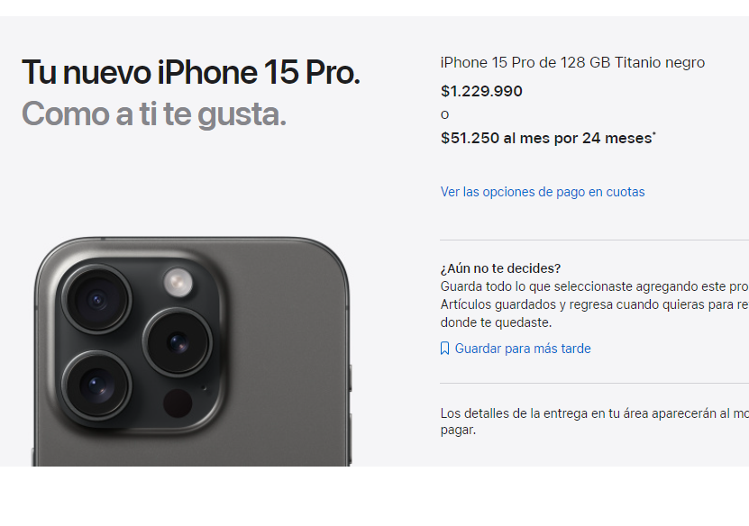Select the footnote asterisk after 24 meses
The width and height of the screenshot is (749, 526).
[654, 134]
